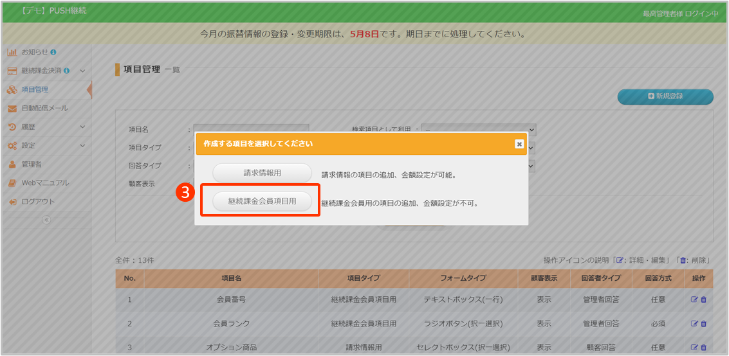Open the Webマニュアル sidebar link

(44, 182)
